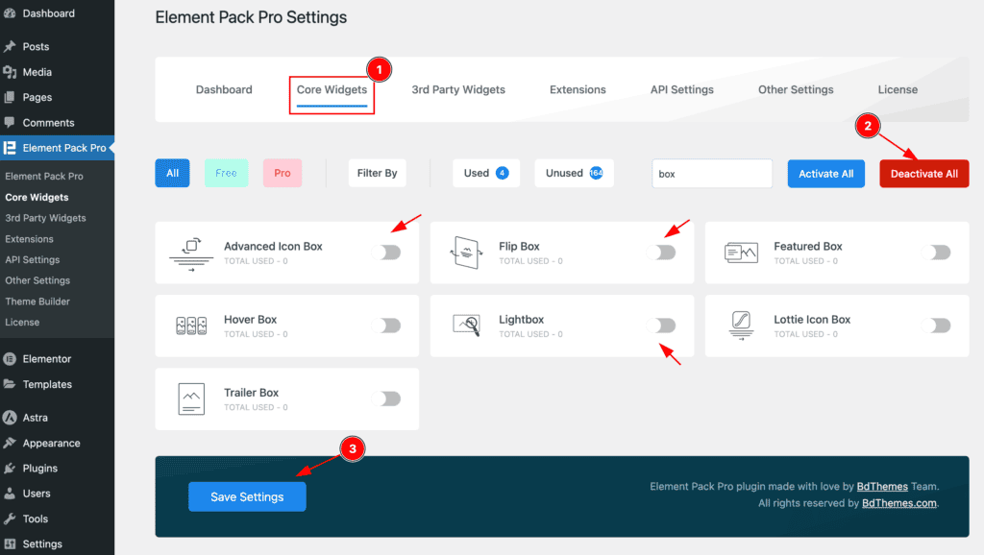Toggle the Featured Box switch
Image resolution: width=984 pixels, height=555 pixels.
click(936, 253)
